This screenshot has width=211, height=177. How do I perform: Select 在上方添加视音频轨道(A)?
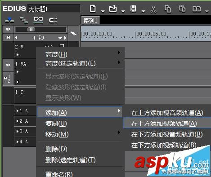pos(167,113)
